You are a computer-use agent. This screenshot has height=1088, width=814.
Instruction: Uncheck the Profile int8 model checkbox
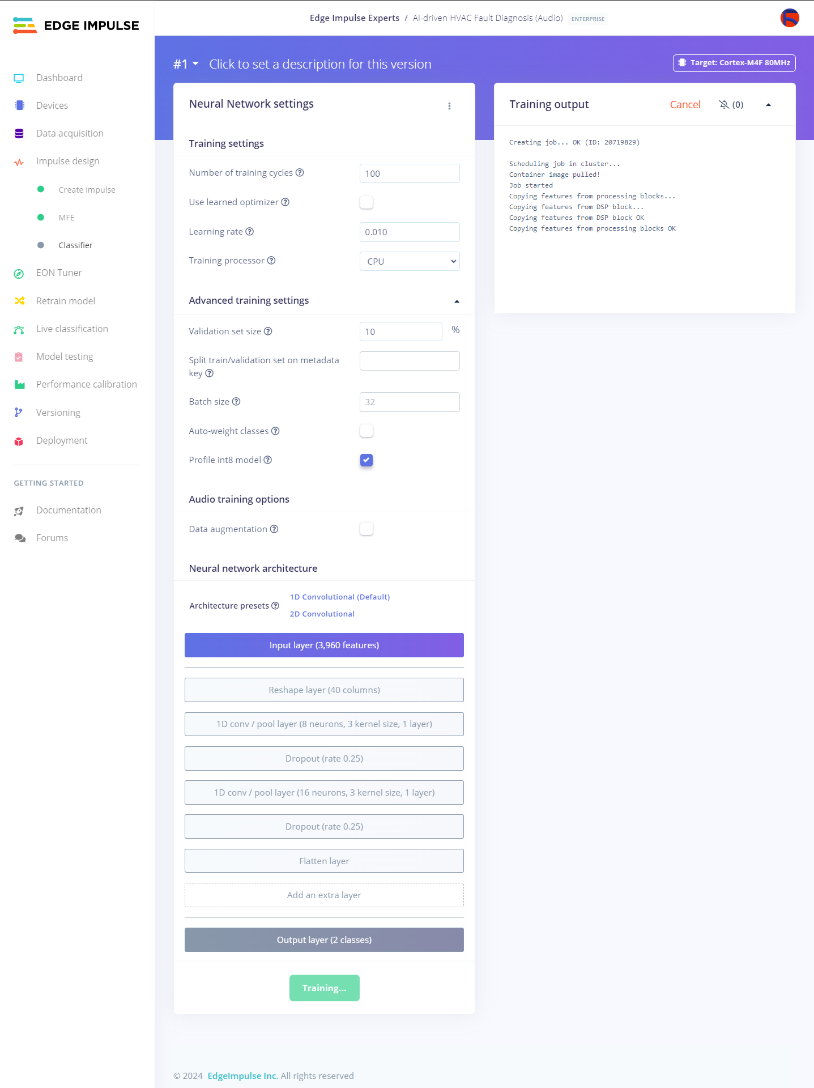click(x=366, y=460)
